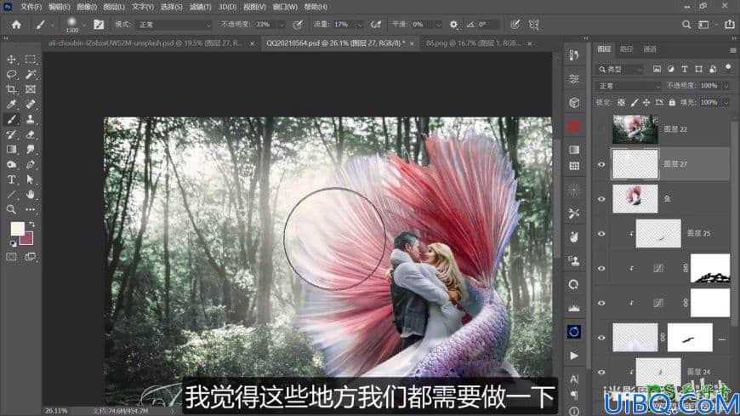Viewport: 740px width, 416px height.
Task: Select the Lasso tool
Action: pos(11,74)
